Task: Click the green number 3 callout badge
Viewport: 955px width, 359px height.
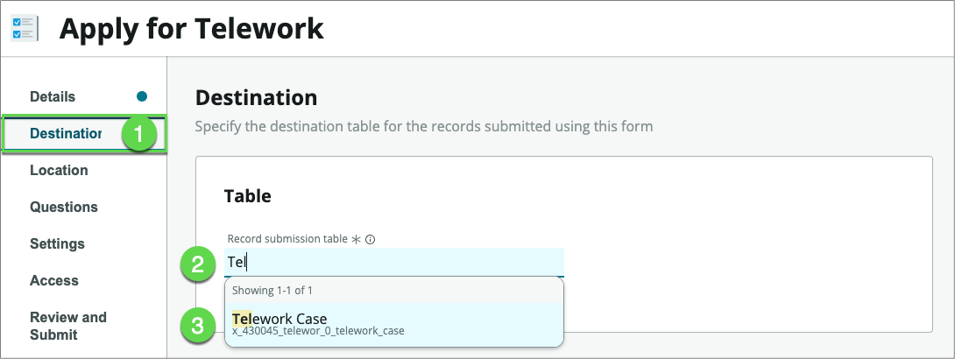Action: click(198, 325)
